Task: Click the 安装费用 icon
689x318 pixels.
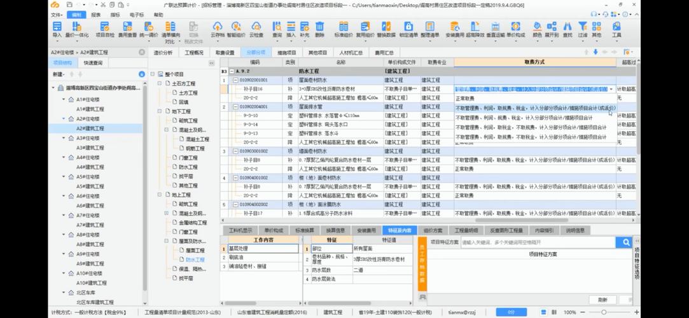Action: 455,26
